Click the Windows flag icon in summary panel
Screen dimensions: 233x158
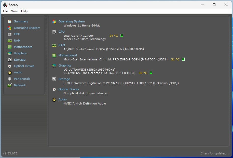click(54, 22)
